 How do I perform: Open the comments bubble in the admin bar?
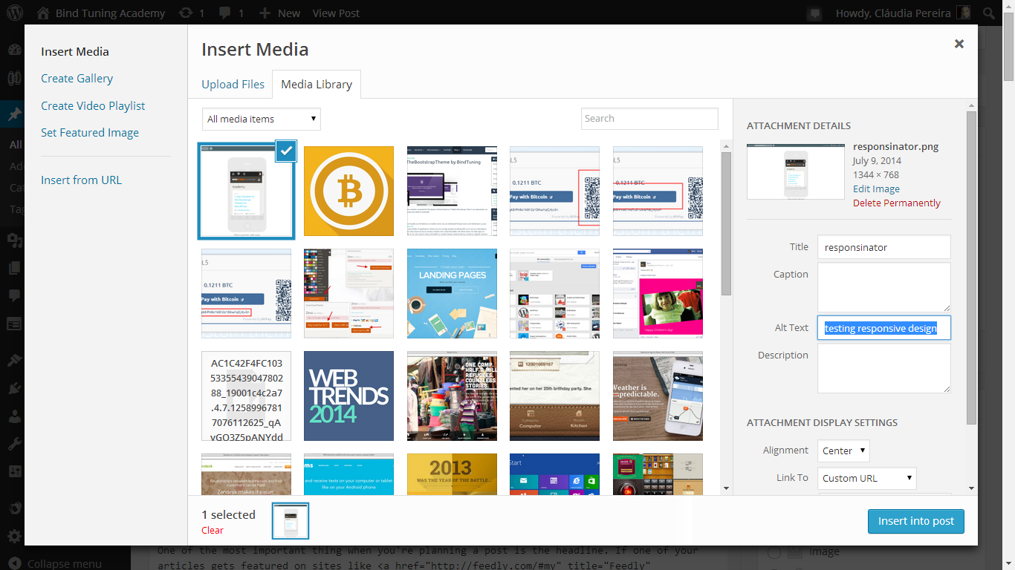click(226, 13)
